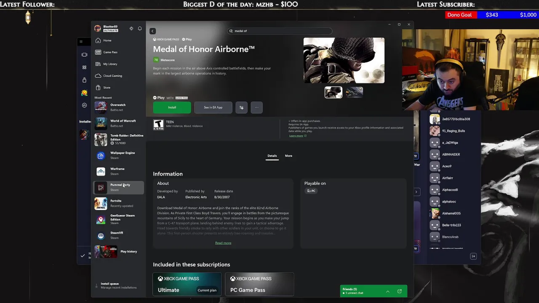Open the hamburger menu in background window
The image size is (539, 303).
pos(81,41)
